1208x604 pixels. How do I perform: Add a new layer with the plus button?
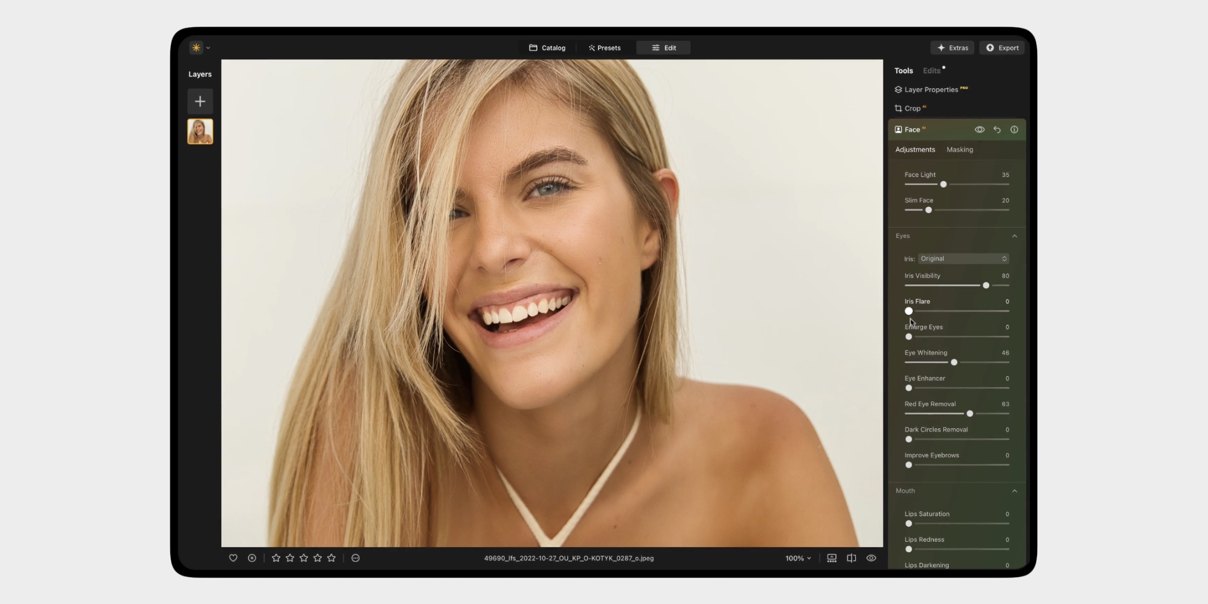200,101
